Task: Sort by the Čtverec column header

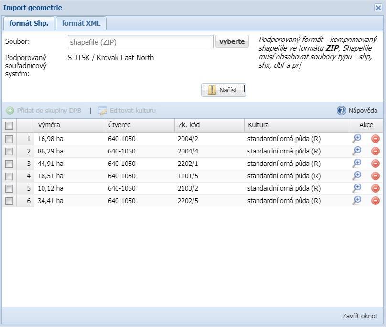Action: 139,125
